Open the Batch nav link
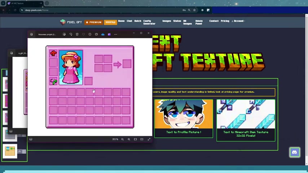The width and height of the screenshot is (308, 173). pyautogui.click(x=138, y=21)
